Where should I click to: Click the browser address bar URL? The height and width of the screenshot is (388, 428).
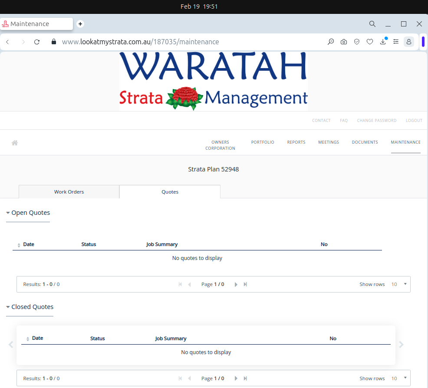pyautogui.click(x=140, y=42)
